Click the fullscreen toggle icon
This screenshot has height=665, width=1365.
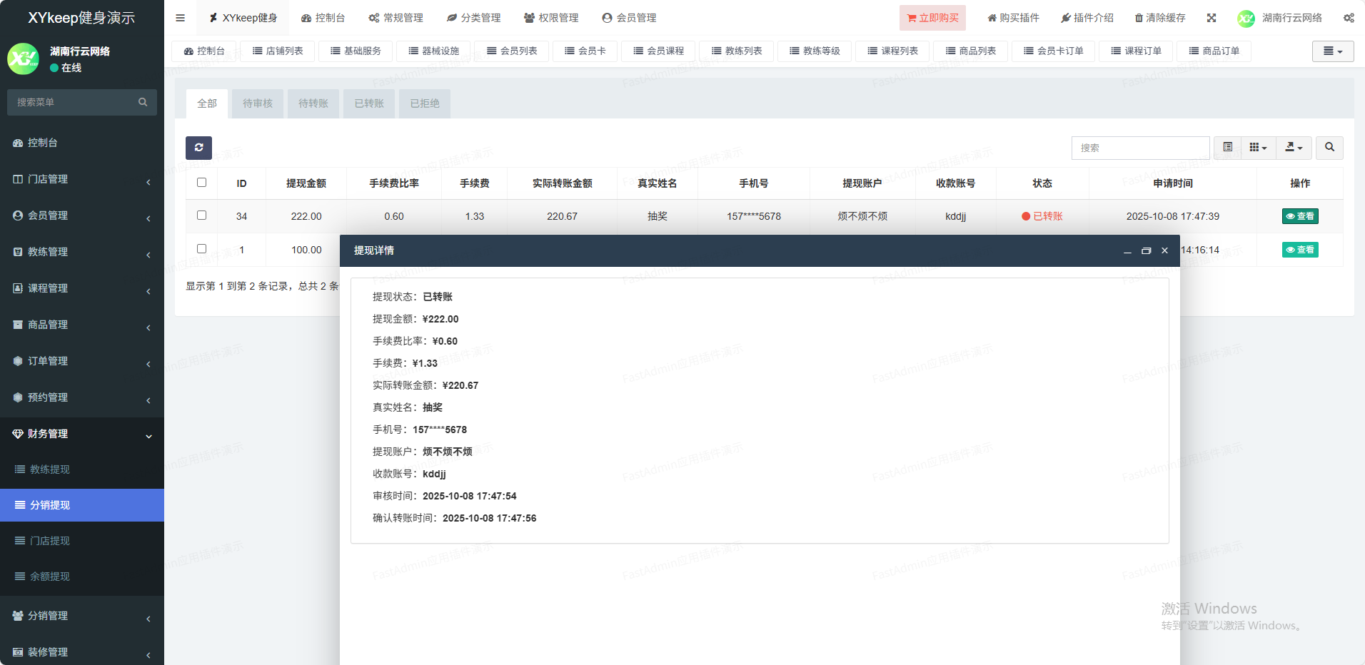click(x=1212, y=18)
